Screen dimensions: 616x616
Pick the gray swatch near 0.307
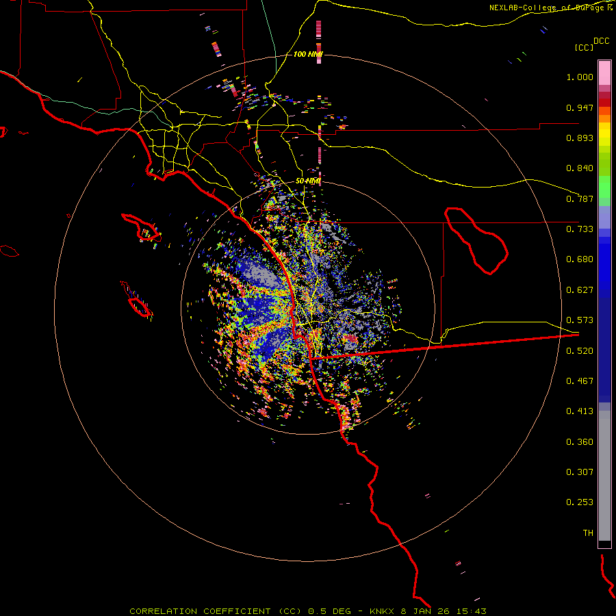(604, 476)
